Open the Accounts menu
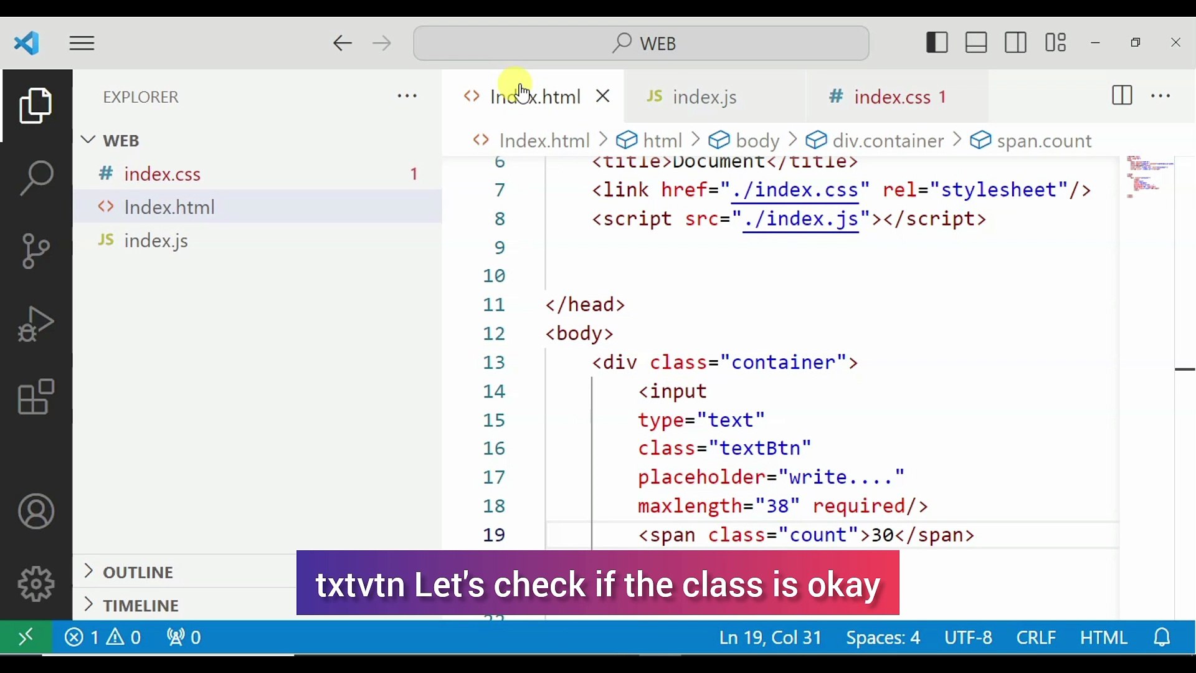1196x673 pixels. [36, 512]
